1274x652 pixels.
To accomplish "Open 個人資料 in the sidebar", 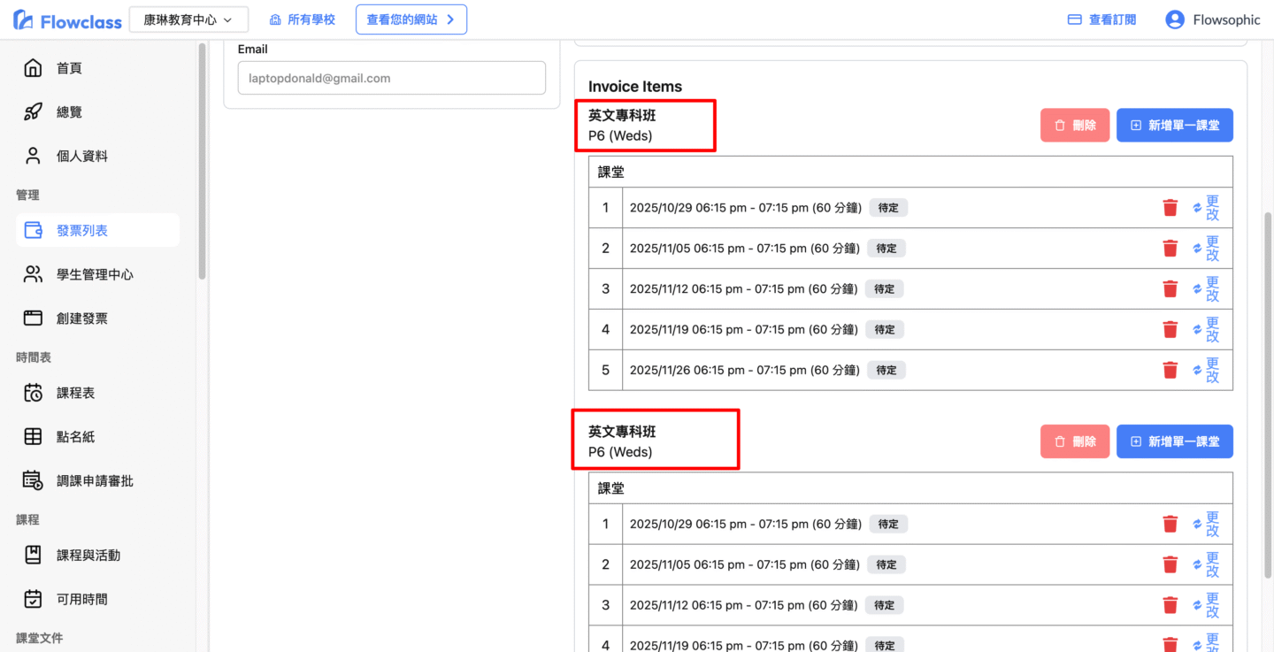I will click(81, 156).
